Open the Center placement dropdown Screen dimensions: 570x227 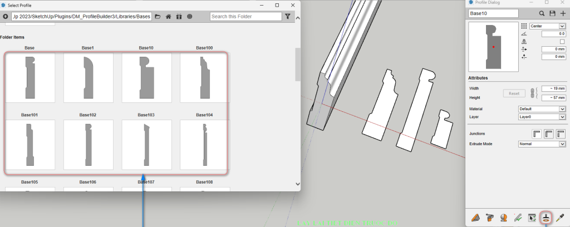click(x=548, y=26)
